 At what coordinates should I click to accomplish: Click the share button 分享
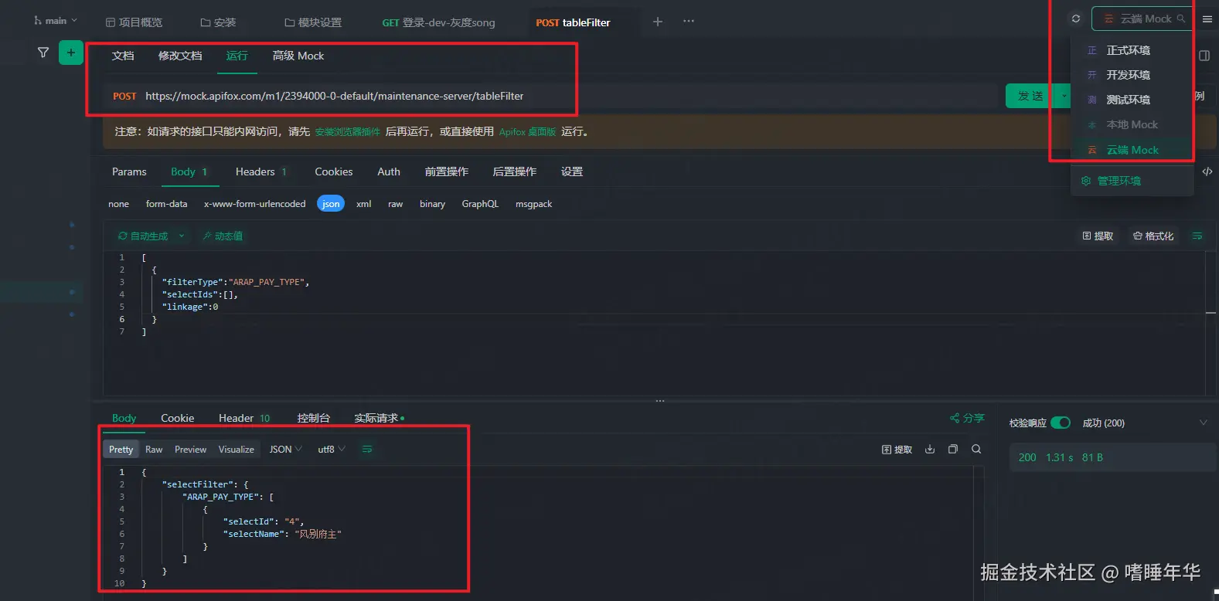[967, 418]
